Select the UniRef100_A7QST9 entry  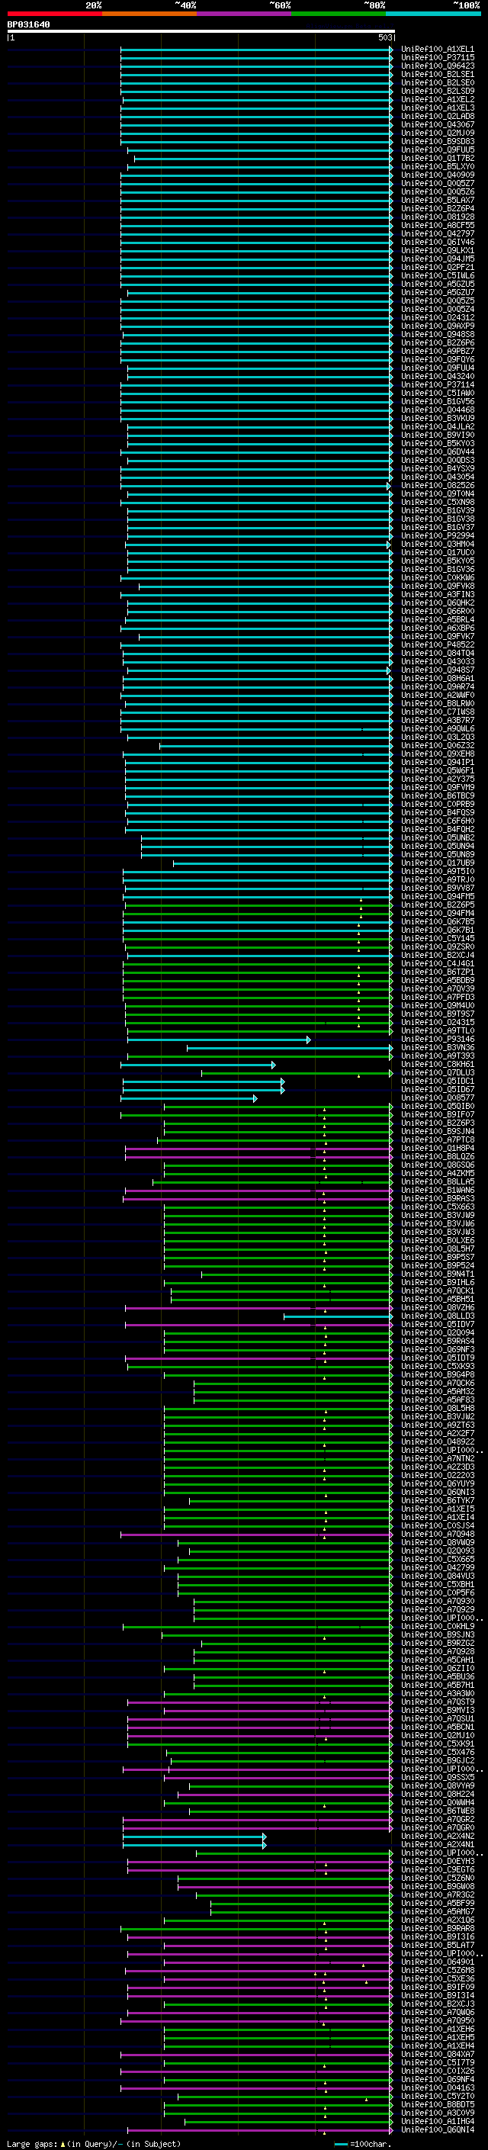[437, 1702]
